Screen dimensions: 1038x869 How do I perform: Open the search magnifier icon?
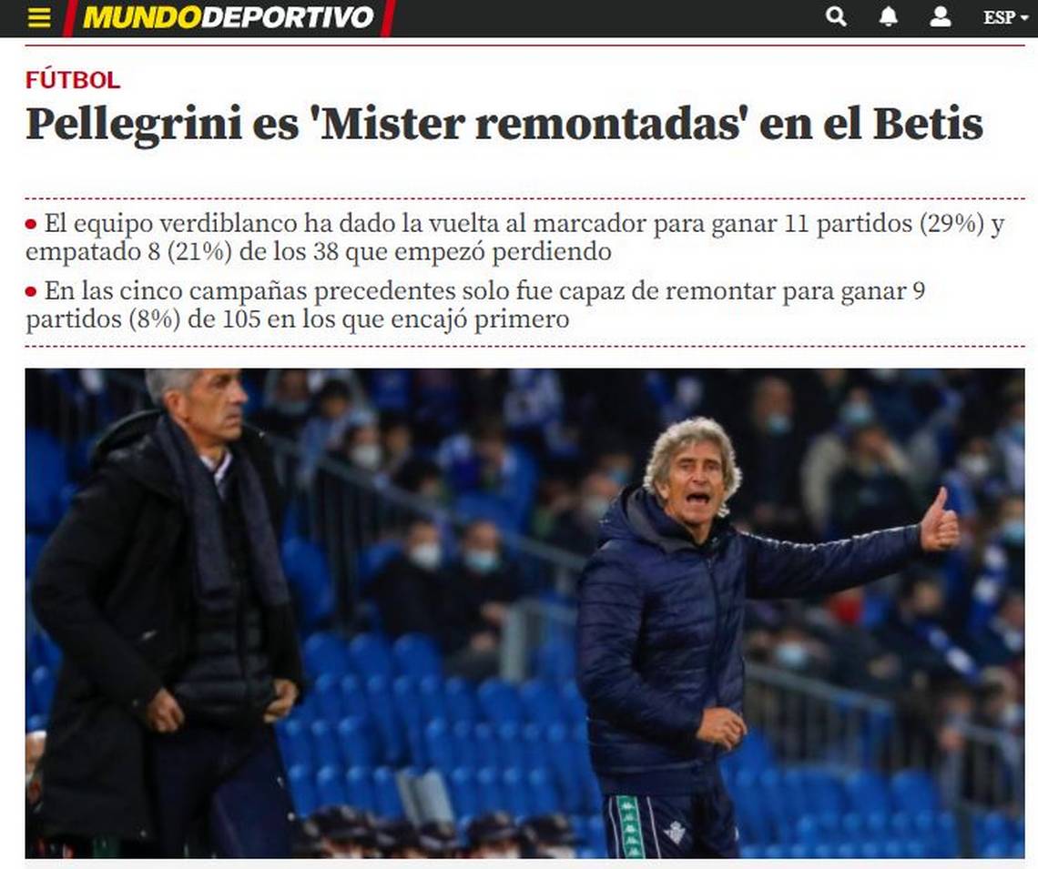coord(836,16)
